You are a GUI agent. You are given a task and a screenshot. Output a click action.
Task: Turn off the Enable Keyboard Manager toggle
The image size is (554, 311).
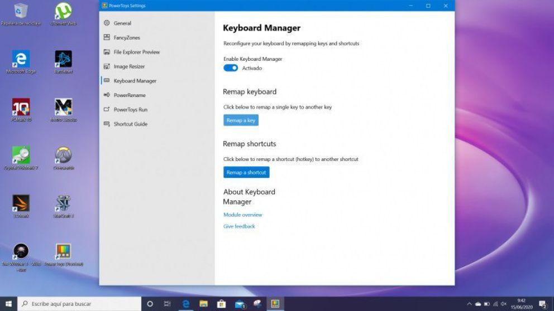coord(231,68)
